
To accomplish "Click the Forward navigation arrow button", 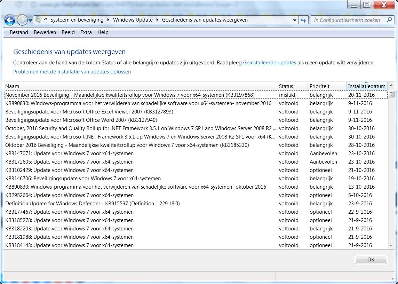I will coord(22,20).
